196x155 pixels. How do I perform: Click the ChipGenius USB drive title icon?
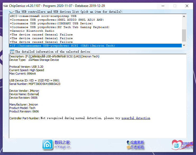(6, 6)
